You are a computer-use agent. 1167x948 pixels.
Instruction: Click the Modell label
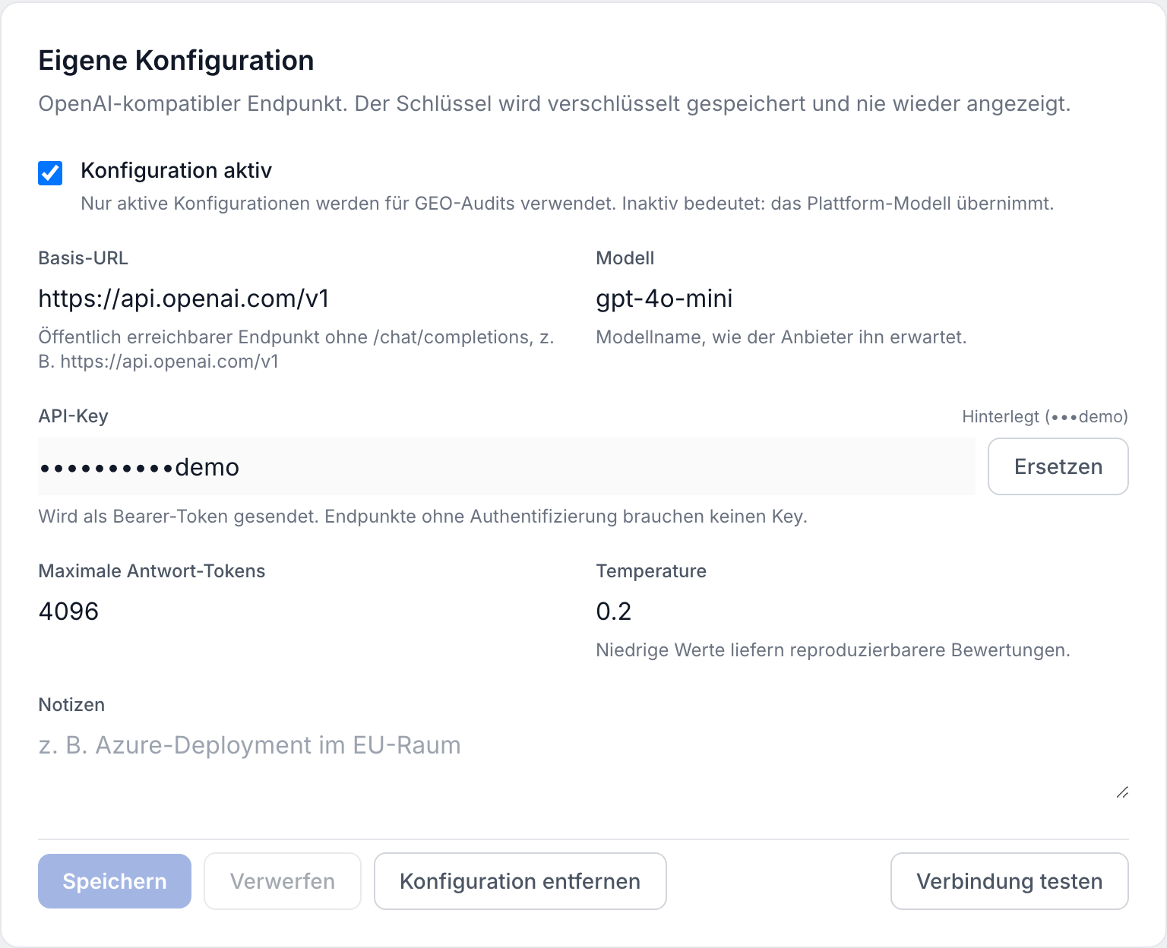tap(625, 258)
